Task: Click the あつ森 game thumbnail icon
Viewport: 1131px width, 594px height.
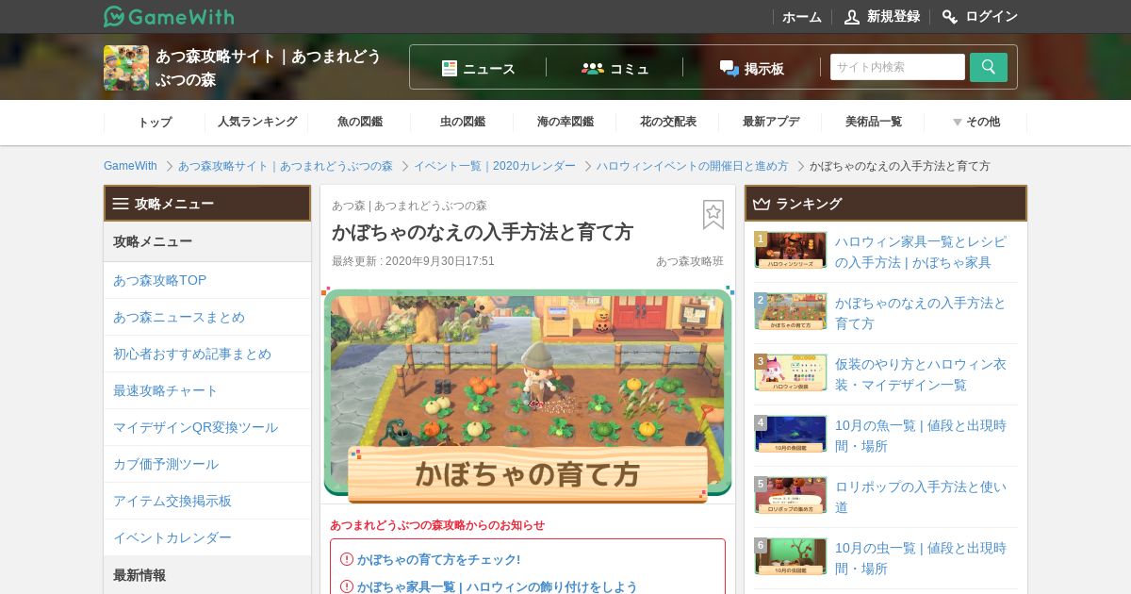Action: coord(126,68)
